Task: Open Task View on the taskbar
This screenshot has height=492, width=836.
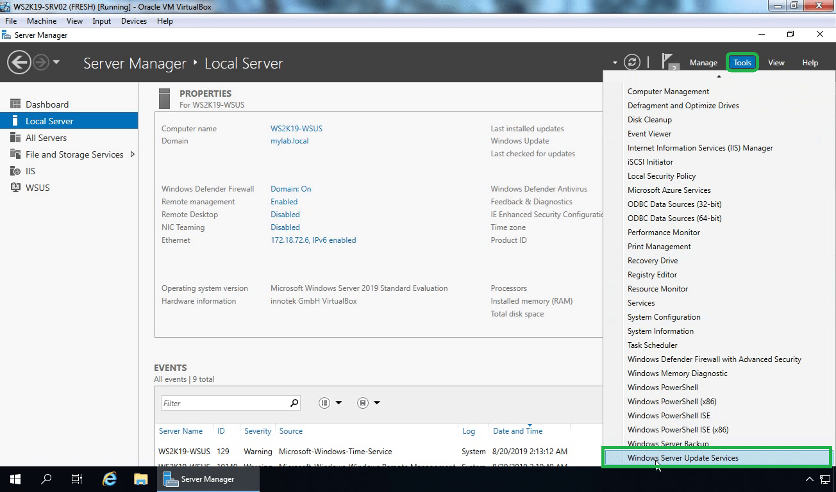Action: (77, 479)
